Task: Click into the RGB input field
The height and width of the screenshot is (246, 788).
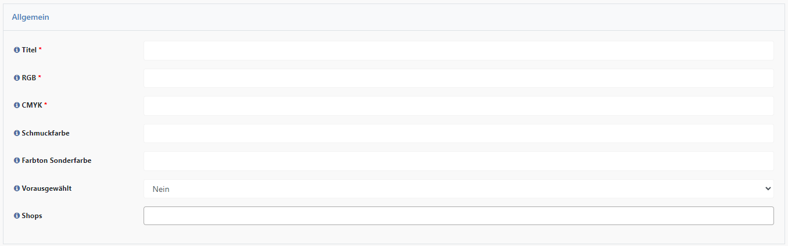Action: click(459, 78)
